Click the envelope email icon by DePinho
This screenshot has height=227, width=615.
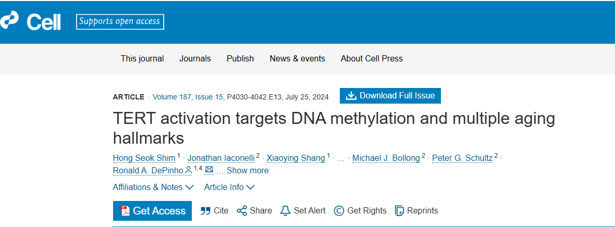[x=209, y=170]
